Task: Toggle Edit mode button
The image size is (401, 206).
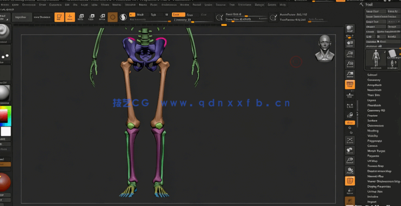Action: 59,17
